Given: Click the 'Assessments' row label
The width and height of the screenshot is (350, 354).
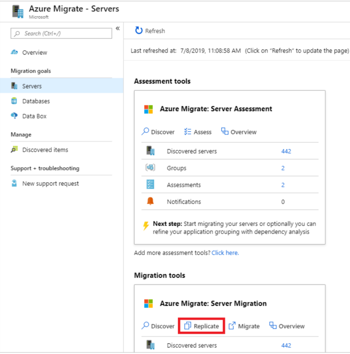Looking at the screenshot, I should (x=183, y=185).
